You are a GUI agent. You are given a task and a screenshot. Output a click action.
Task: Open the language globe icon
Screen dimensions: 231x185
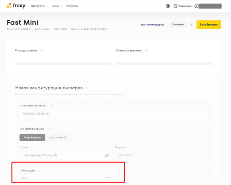[168, 6]
